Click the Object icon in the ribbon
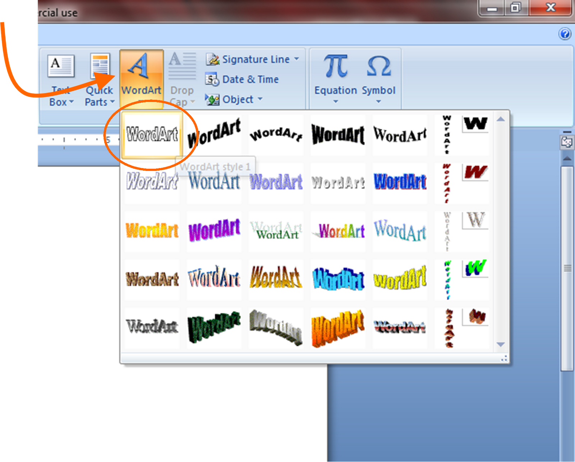 click(212, 100)
